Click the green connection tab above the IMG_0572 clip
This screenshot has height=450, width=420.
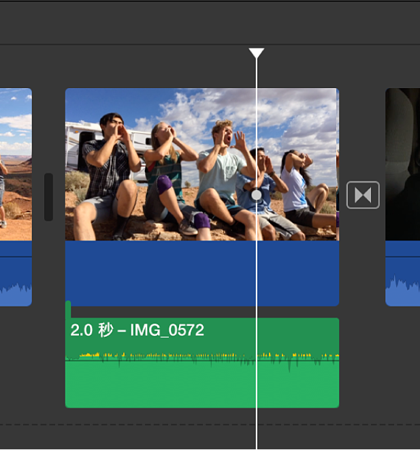(68, 310)
